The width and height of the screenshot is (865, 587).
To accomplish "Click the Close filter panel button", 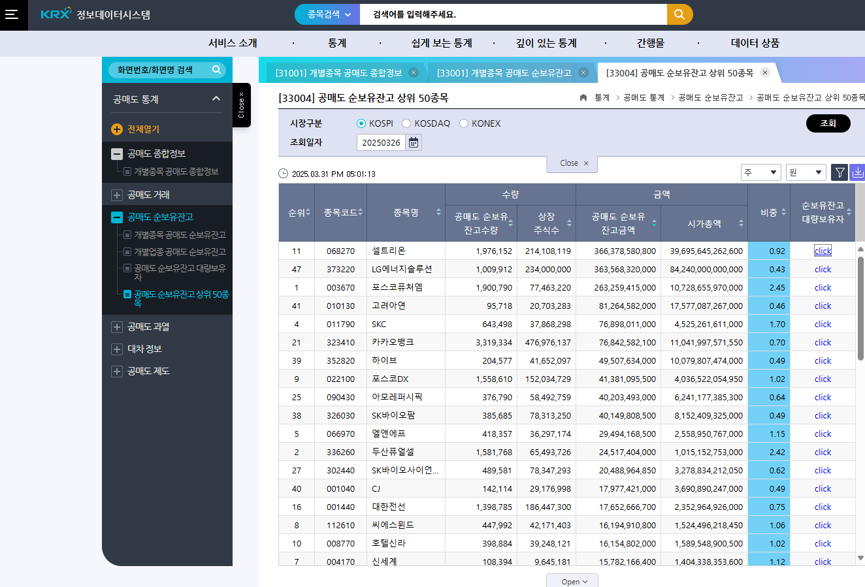I will point(572,163).
